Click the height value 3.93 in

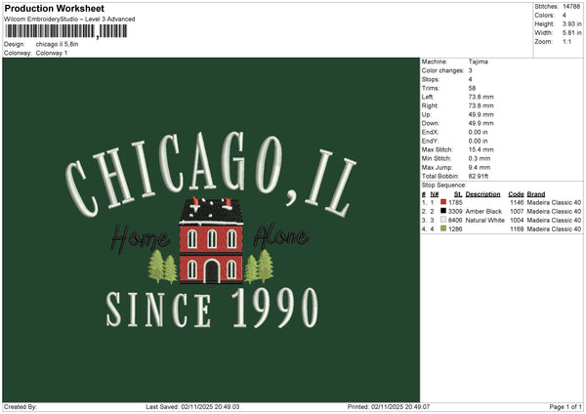[x=572, y=23]
